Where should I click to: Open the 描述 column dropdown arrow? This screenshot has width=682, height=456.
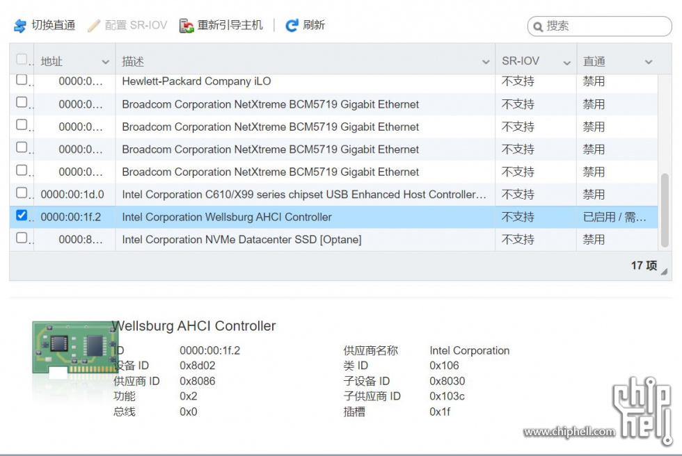click(x=486, y=62)
